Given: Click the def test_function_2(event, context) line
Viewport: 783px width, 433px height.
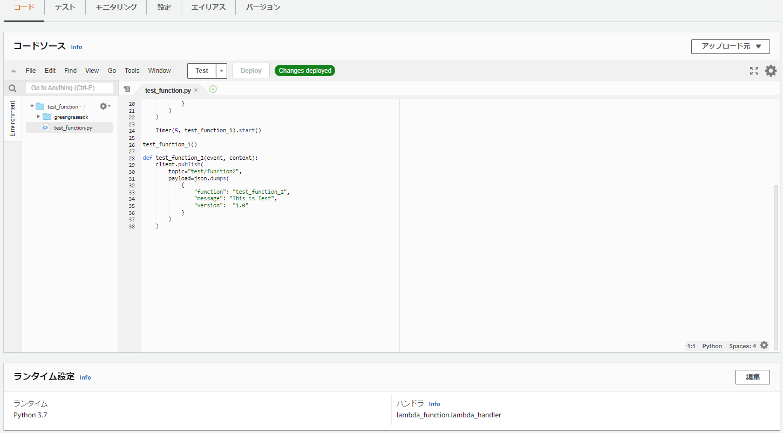Looking at the screenshot, I should pyautogui.click(x=200, y=158).
